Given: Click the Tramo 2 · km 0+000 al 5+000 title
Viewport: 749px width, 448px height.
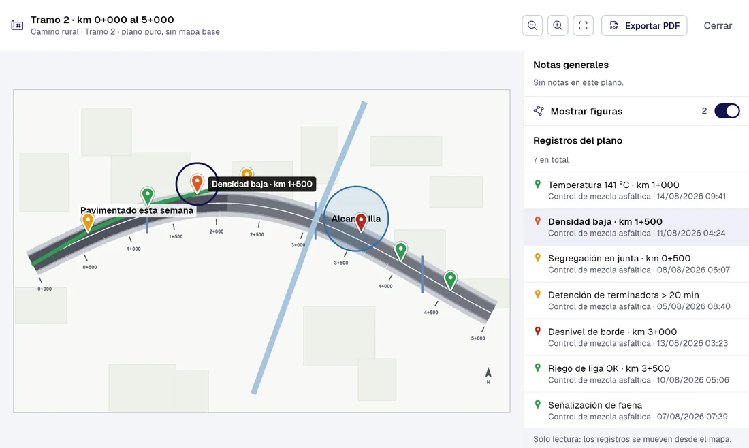Looking at the screenshot, I should tap(102, 20).
